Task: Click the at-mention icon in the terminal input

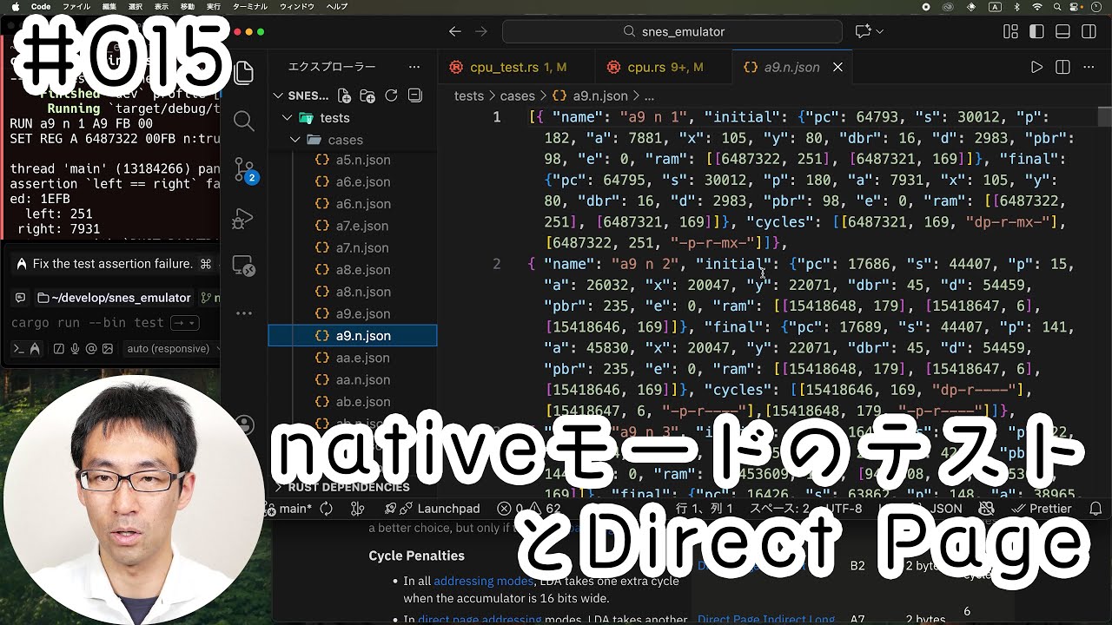Action: 91,349
